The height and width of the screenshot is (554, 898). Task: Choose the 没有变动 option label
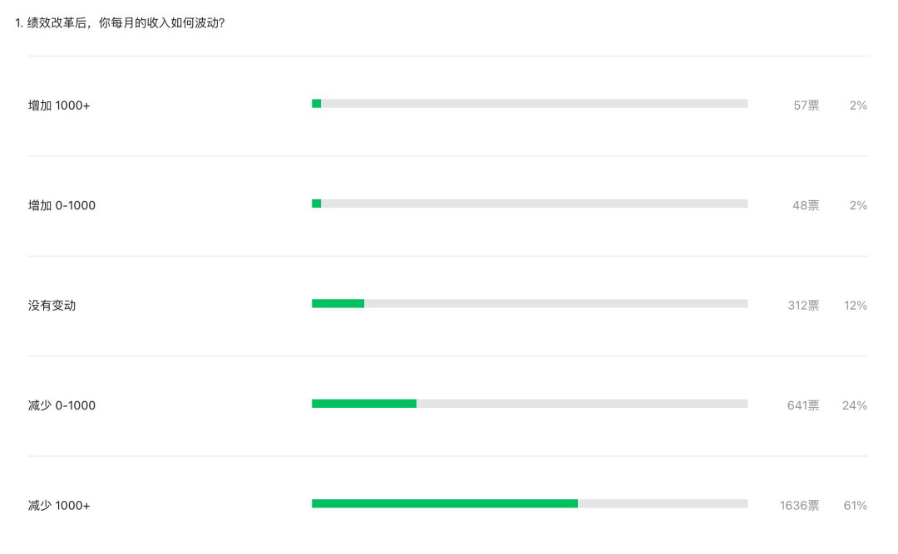(x=52, y=306)
